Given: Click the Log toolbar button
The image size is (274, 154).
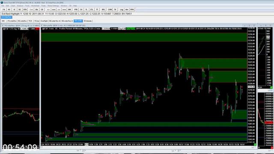Looking at the screenshot, I should coord(122,9).
